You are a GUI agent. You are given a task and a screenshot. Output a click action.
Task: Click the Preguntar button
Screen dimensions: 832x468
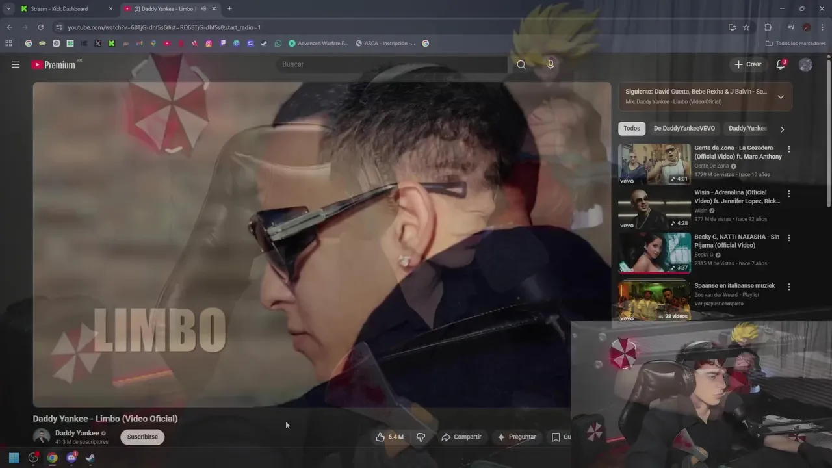517,437
